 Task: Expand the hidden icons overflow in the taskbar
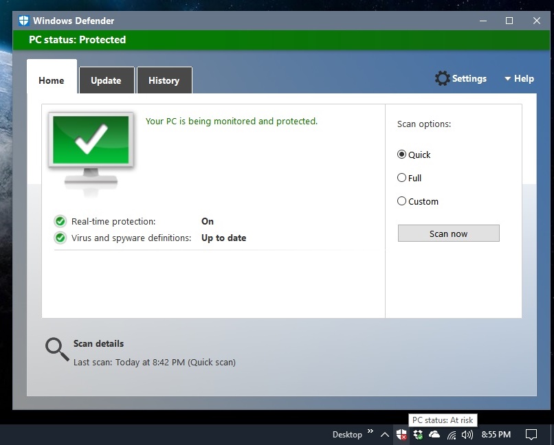[385, 434]
